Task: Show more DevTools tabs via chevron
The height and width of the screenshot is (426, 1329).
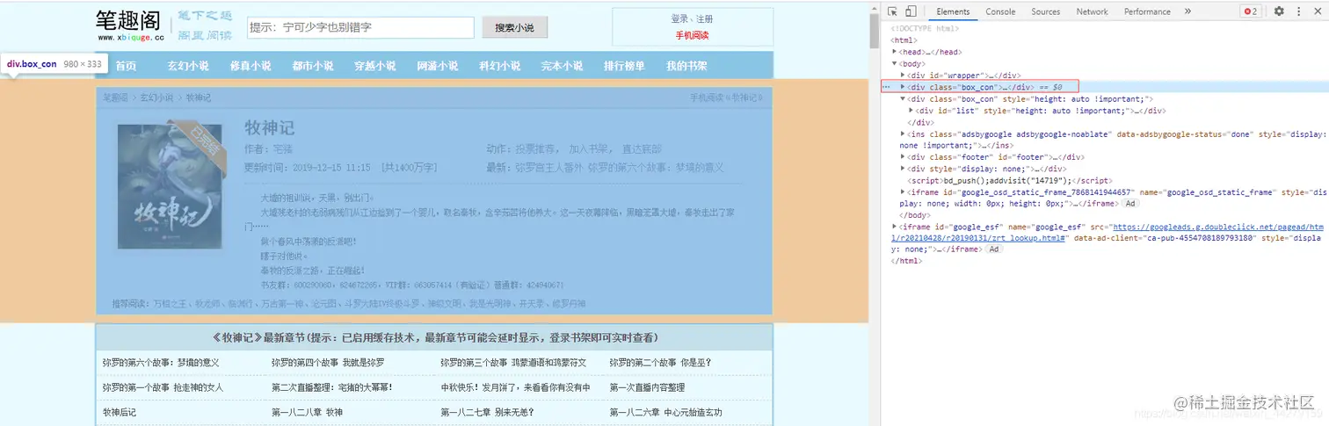Action: click(x=1187, y=11)
